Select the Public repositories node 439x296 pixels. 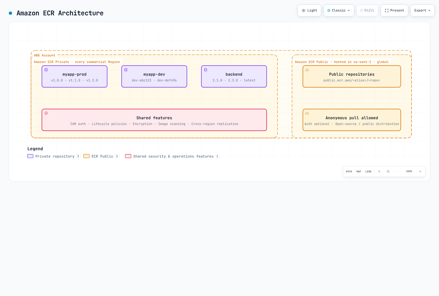[352, 76]
